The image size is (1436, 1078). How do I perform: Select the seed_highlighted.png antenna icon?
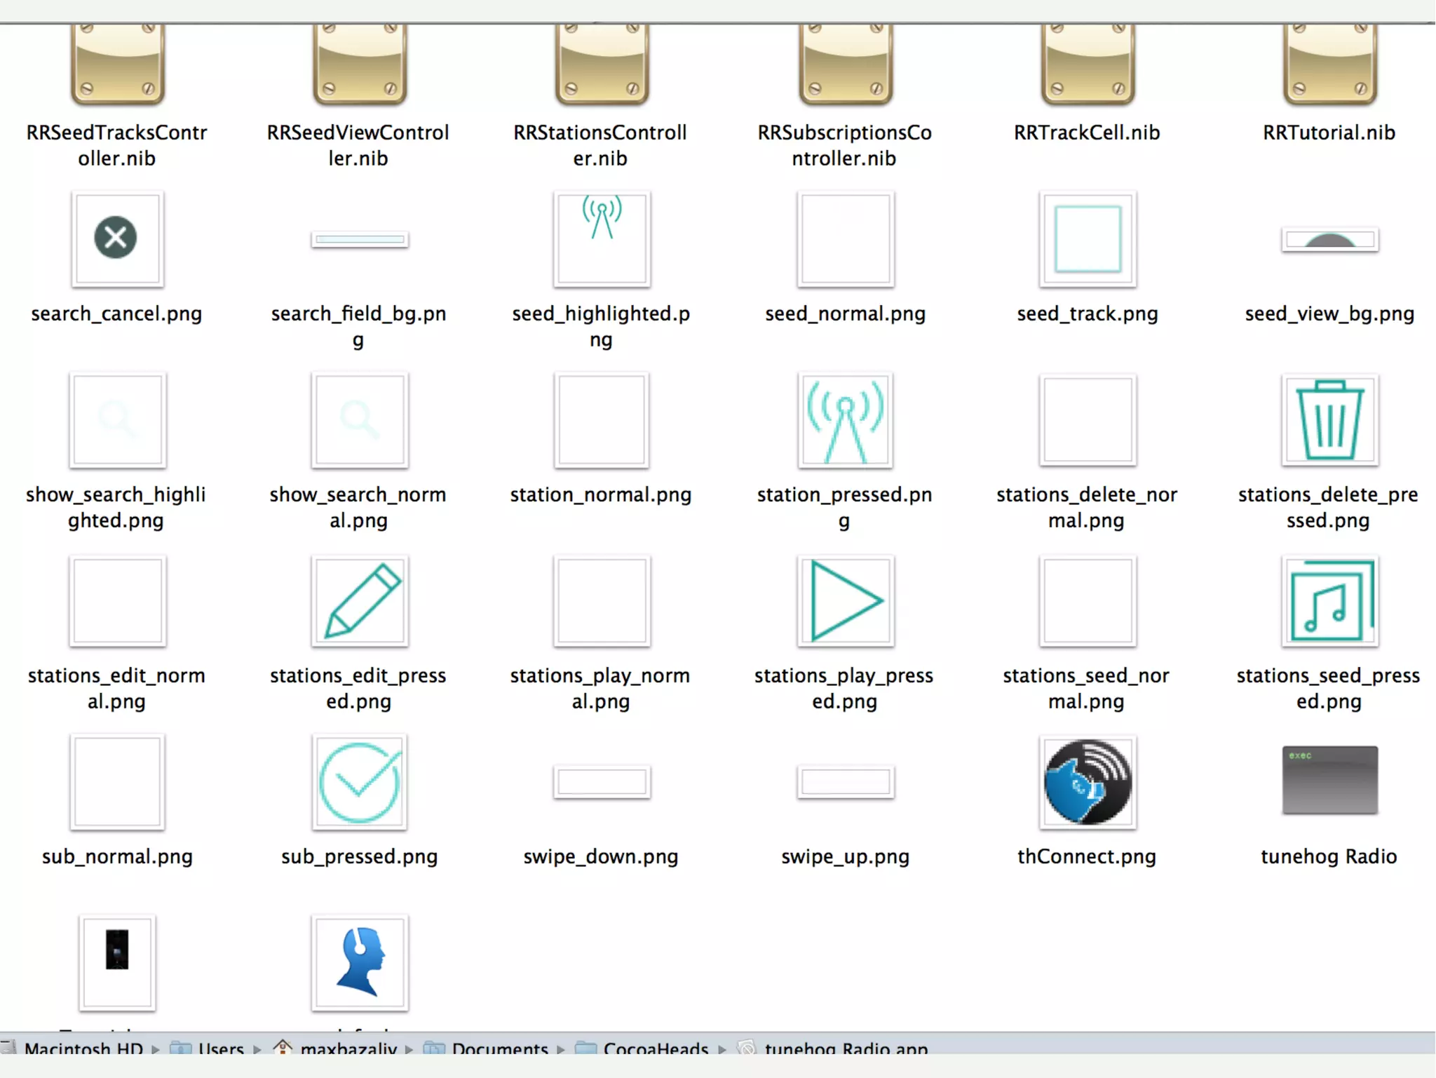click(x=601, y=239)
